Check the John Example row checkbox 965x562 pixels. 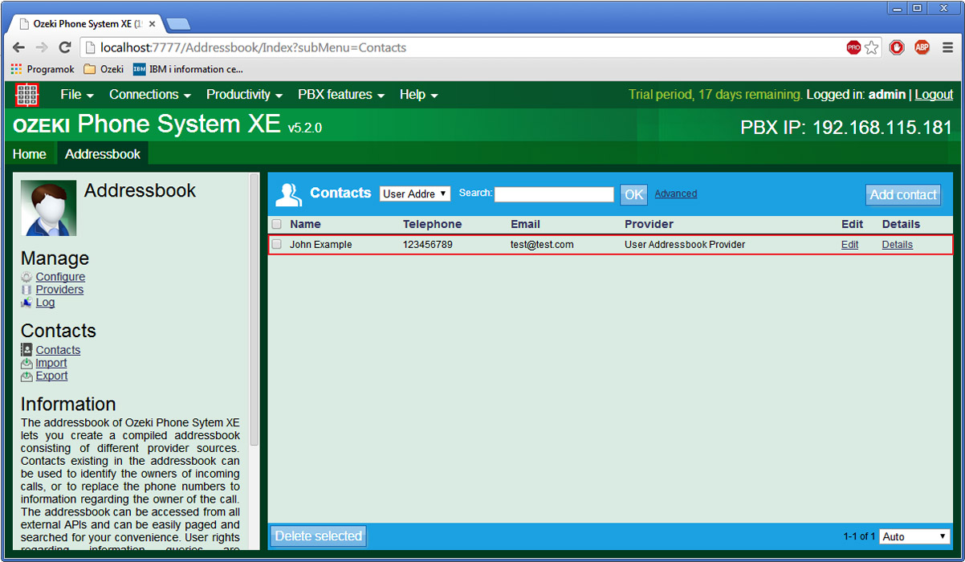[277, 245]
